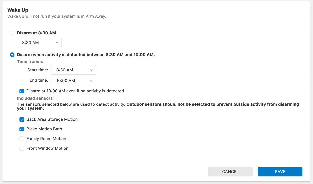Image resolution: width=313 pixels, height=184 pixels.
Task: Select the 'Disarm at 8:30 AM' radio button
Action: click(12, 33)
